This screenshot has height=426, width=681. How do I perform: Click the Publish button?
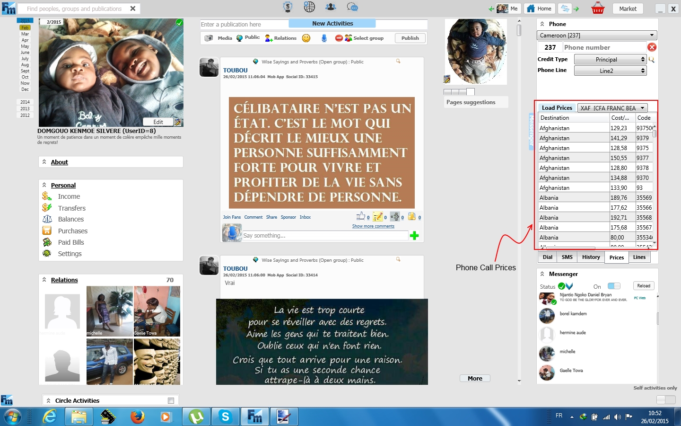pos(410,38)
